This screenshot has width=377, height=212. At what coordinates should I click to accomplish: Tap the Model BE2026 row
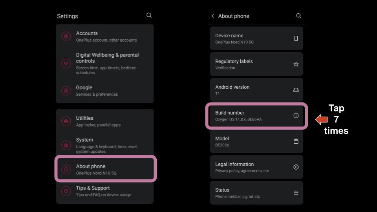pyautogui.click(x=256, y=141)
